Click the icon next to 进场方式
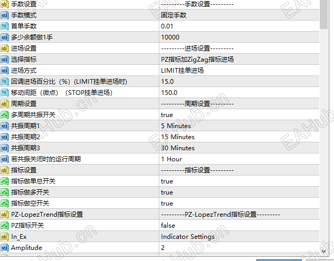The width and height of the screenshot is (334, 261). (4, 71)
